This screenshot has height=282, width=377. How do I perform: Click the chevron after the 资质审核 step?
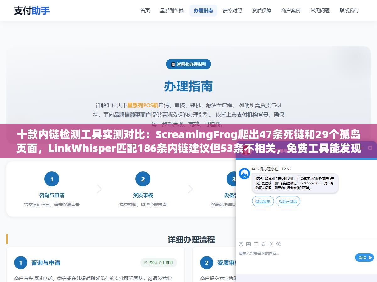tap(190, 189)
